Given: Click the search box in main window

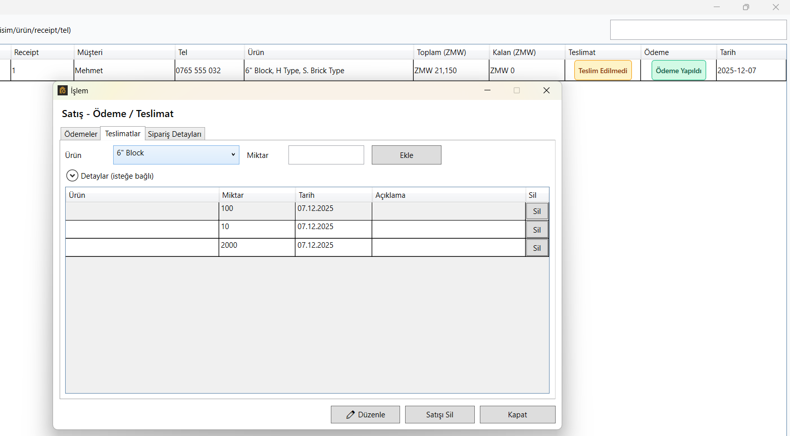Looking at the screenshot, I should (x=699, y=30).
